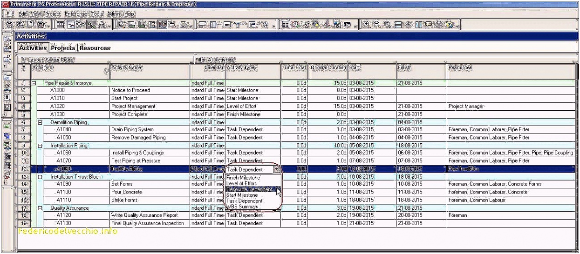Click the Drain Piping System activity name
The height and width of the screenshot is (254, 580).
[132, 130]
